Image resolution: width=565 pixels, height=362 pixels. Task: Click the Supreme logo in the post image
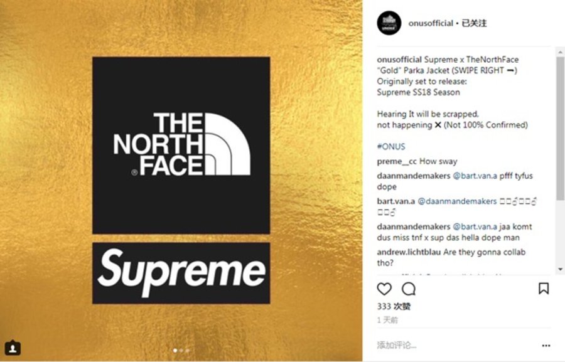(181, 273)
